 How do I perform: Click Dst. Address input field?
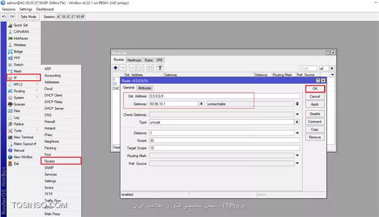225,96
